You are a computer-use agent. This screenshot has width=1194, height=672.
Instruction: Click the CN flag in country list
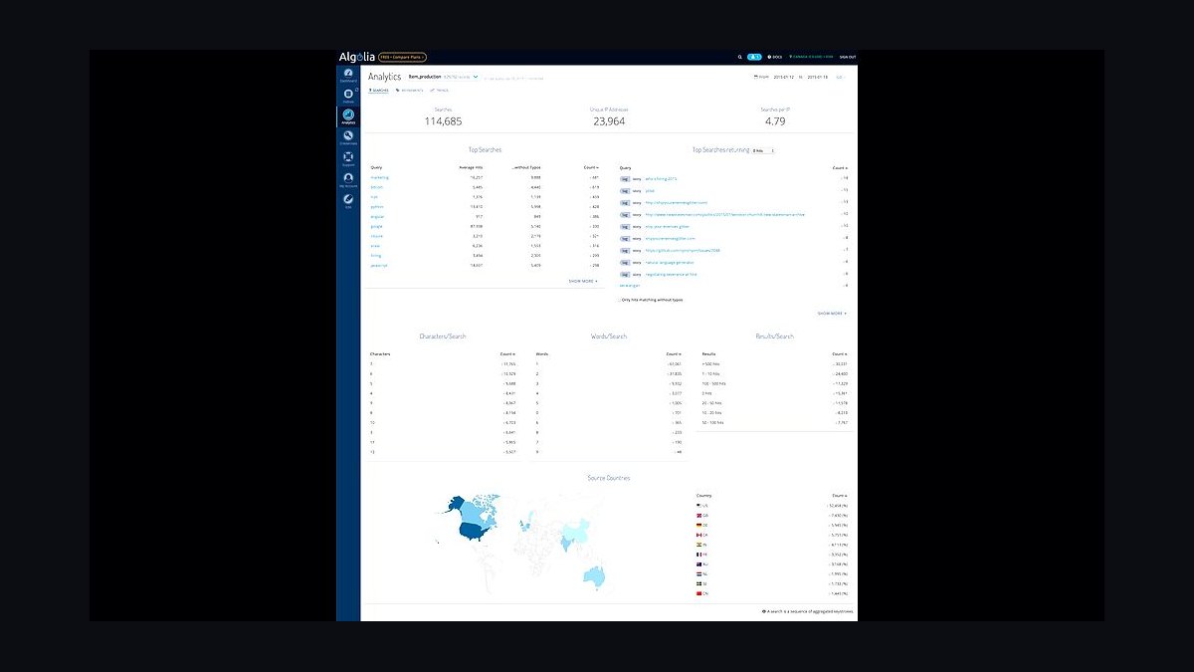(x=701, y=594)
